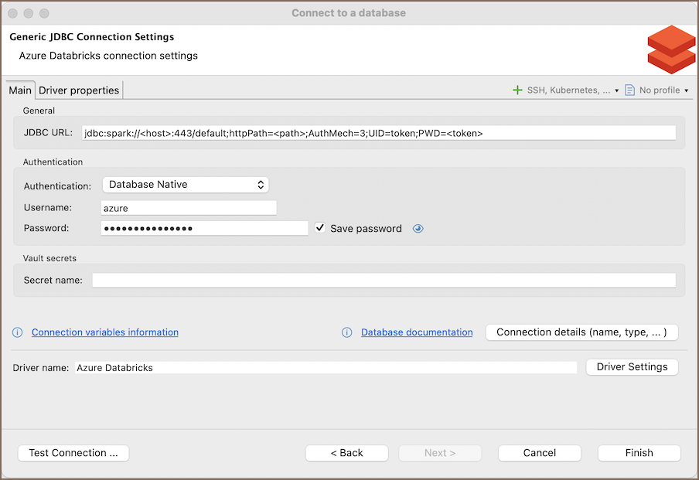Image resolution: width=699 pixels, height=480 pixels.
Task: Open Connection variables information link
Action: tap(105, 332)
